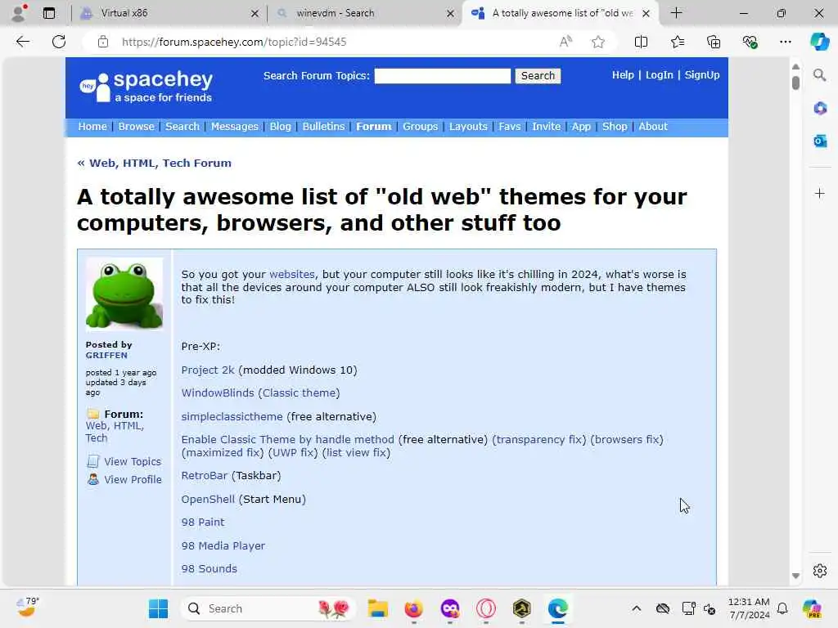Open split screen icon in toolbar
Image resolution: width=838 pixels, height=628 pixels.
point(641,42)
